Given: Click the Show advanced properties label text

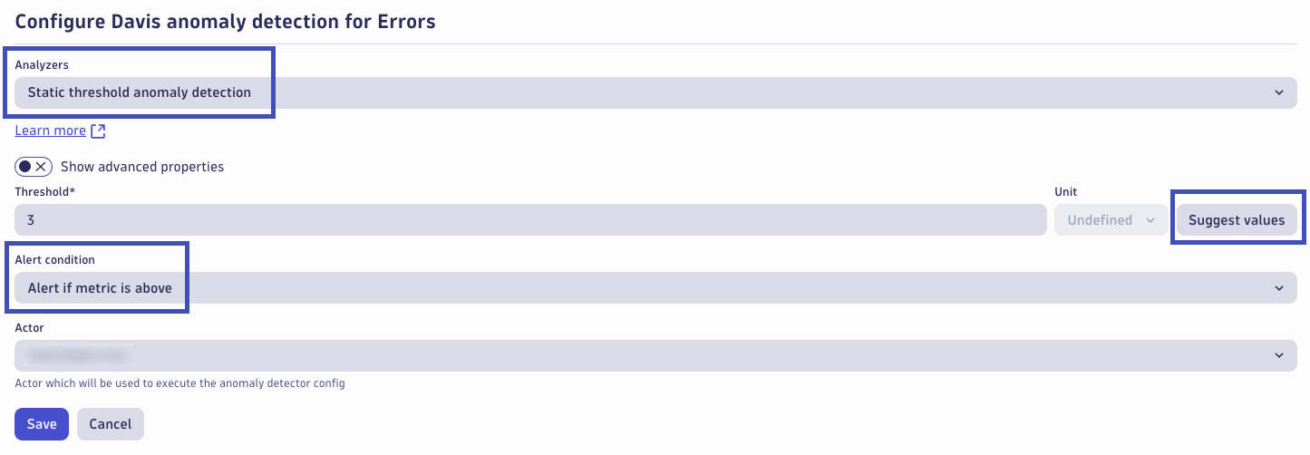Looking at the screenshot, I should [x=142, y=167].
